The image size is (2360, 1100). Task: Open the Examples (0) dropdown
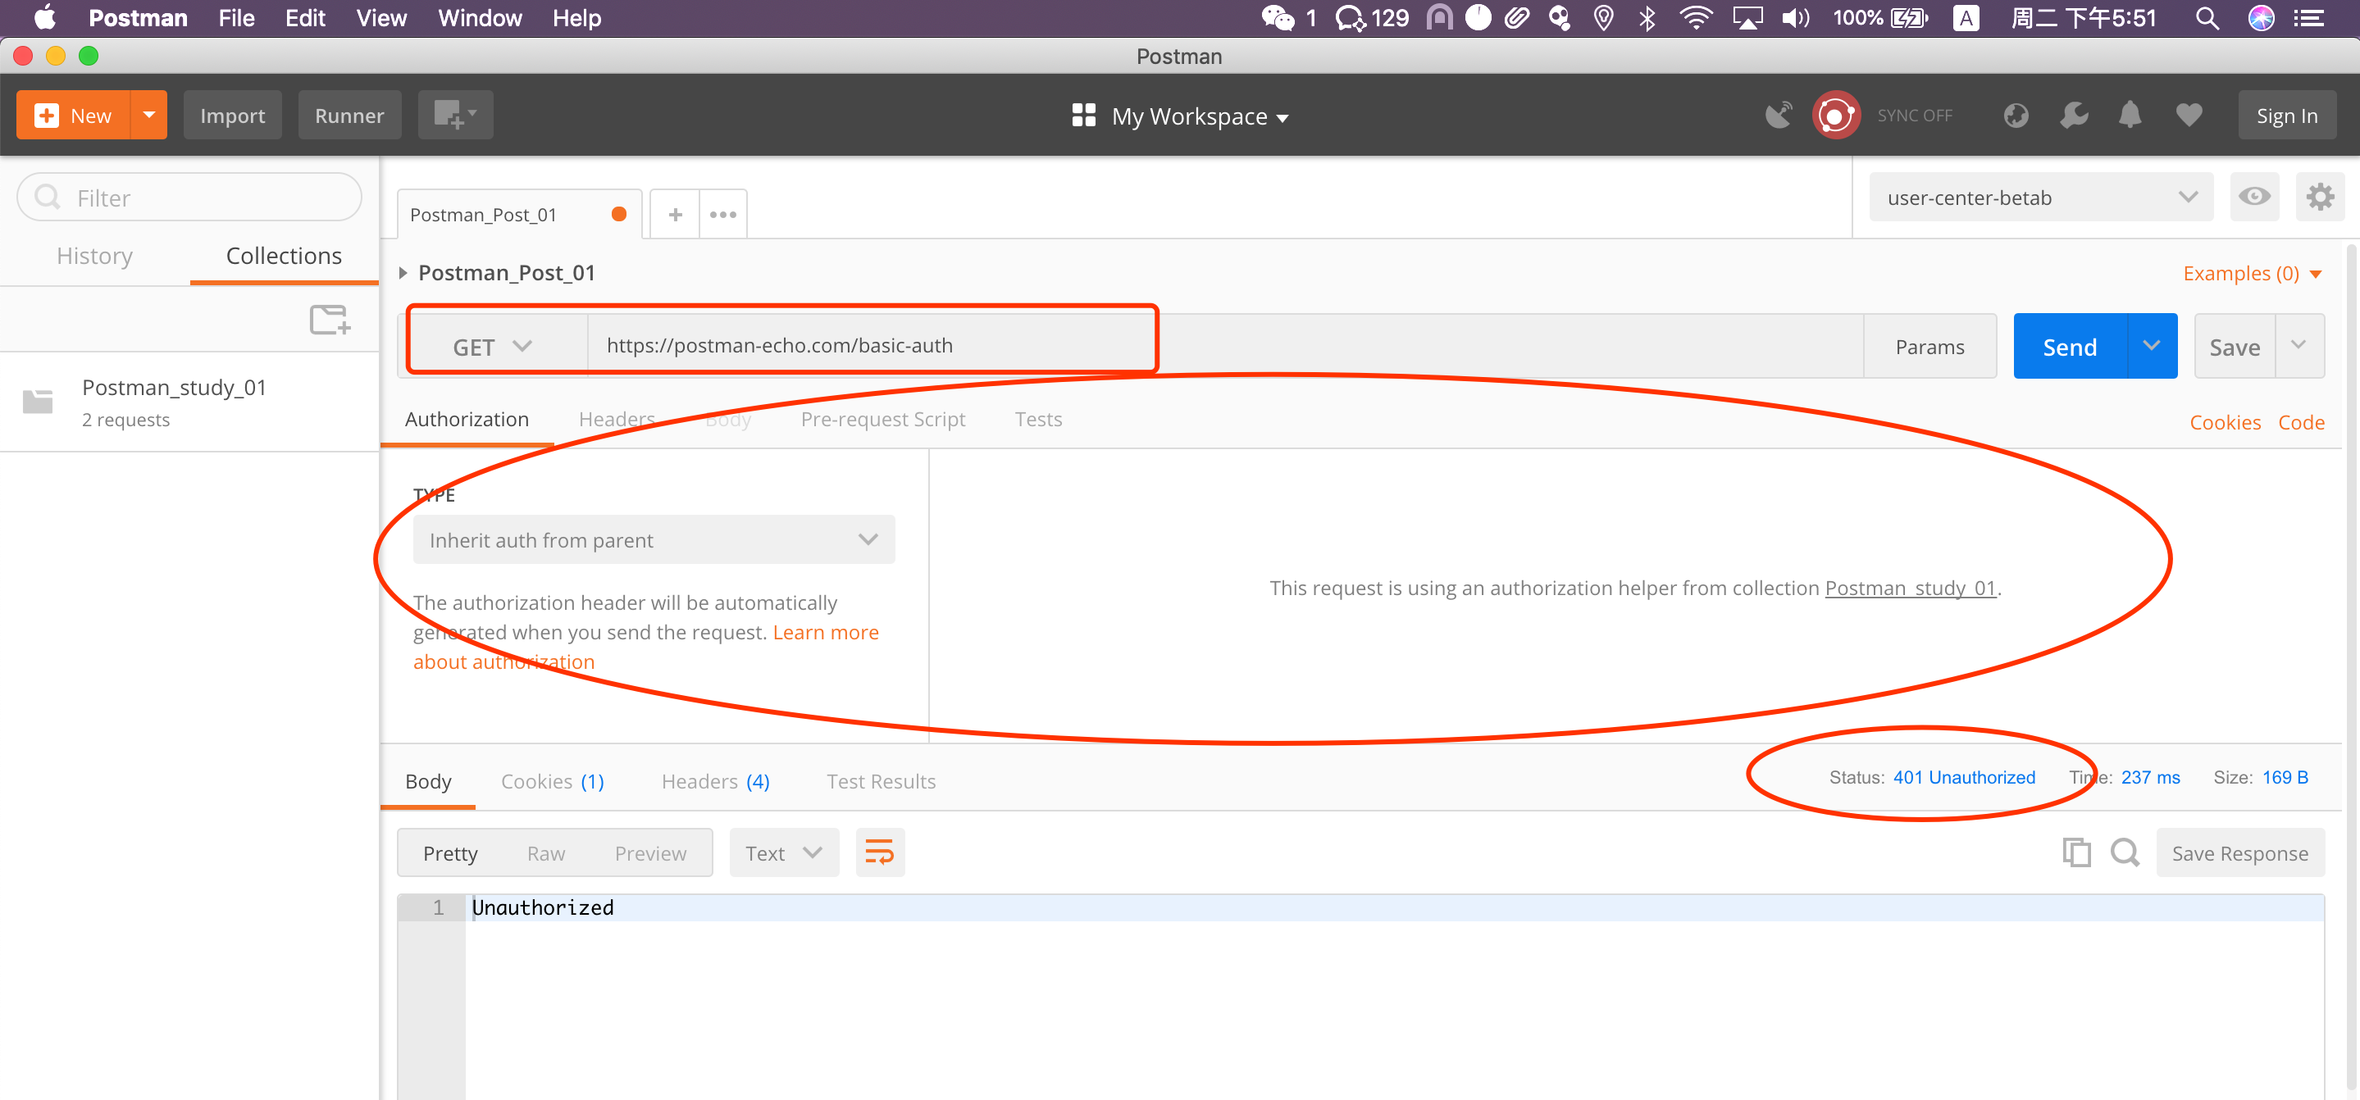pyautogui.click(x=2252, y=273)
